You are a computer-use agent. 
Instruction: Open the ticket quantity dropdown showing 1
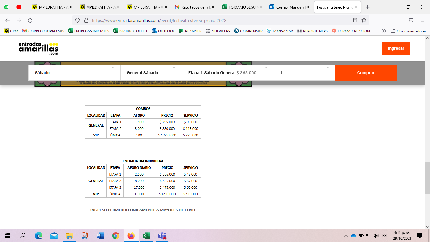[305, 73]
